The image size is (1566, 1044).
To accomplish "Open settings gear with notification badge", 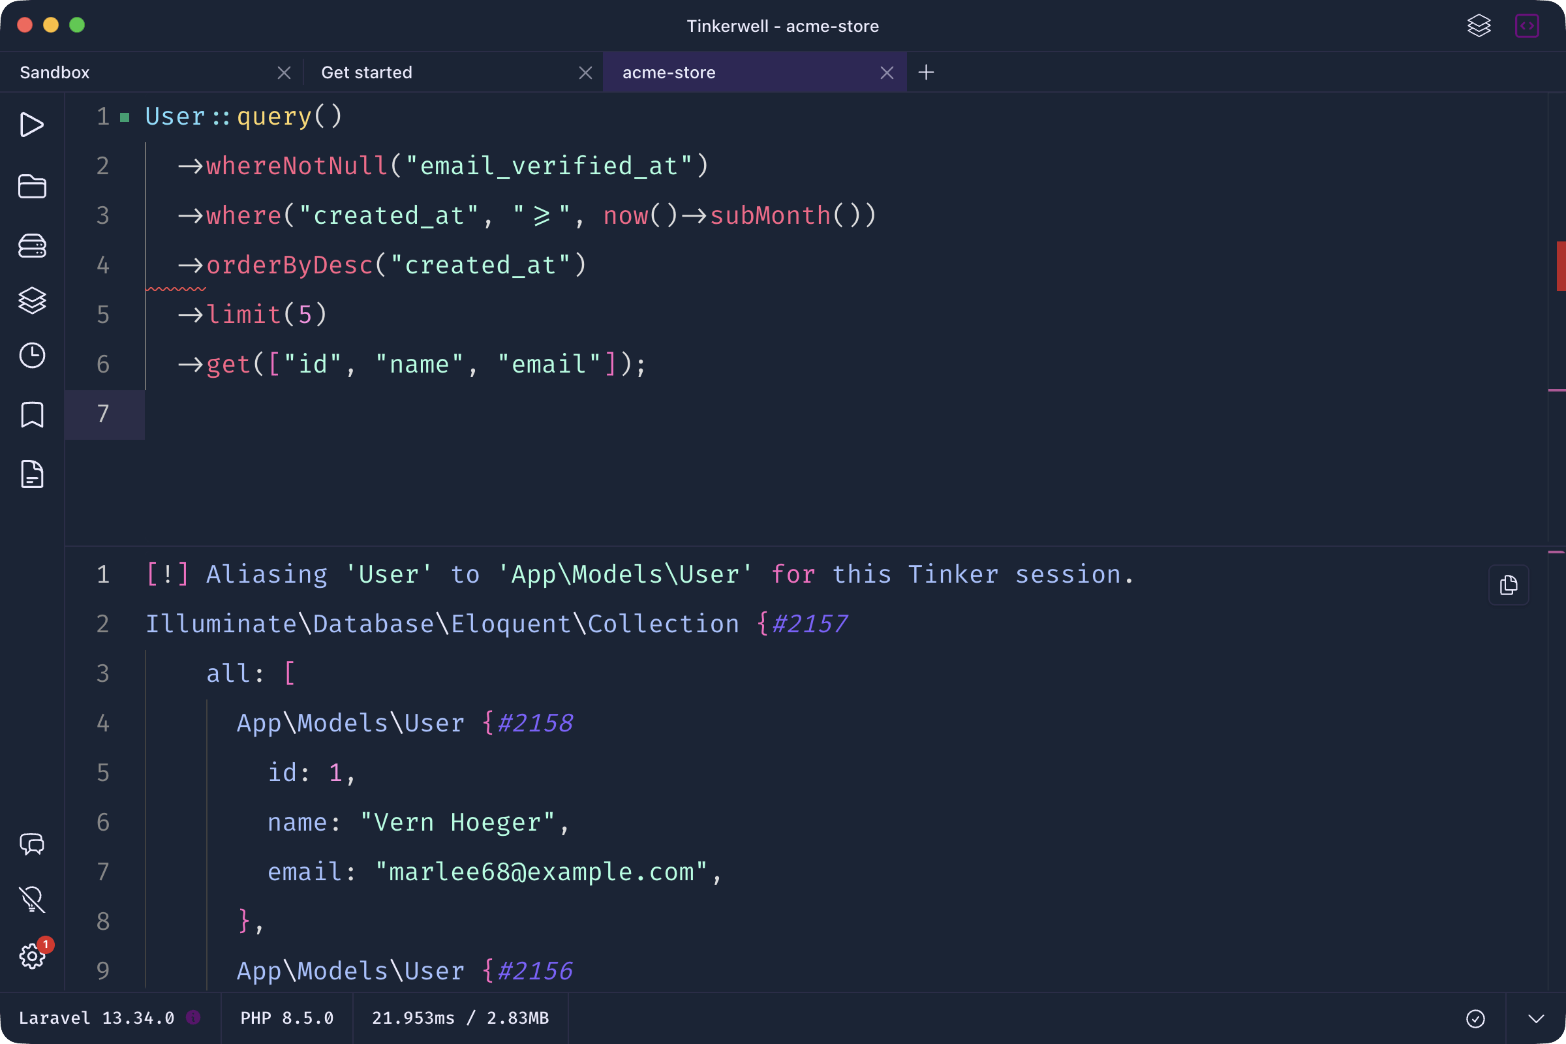I will click(32, 956).
